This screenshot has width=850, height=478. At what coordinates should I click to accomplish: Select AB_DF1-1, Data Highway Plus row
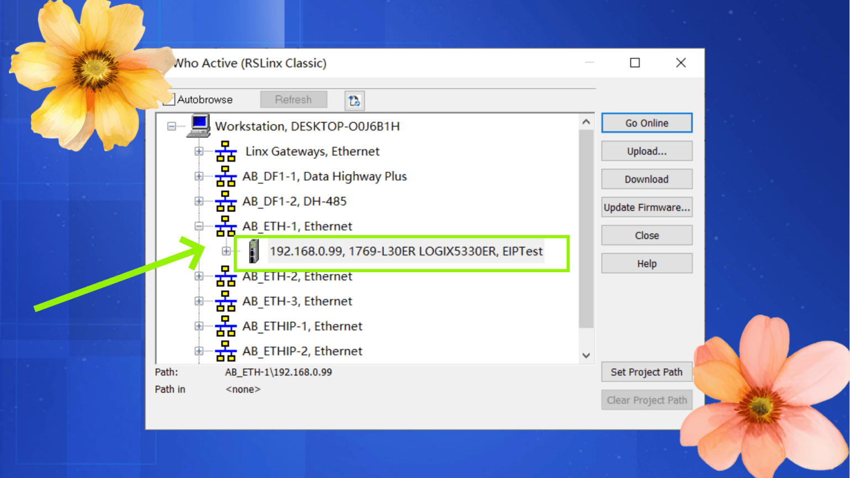pyautogui.click(x=325, y=176)
